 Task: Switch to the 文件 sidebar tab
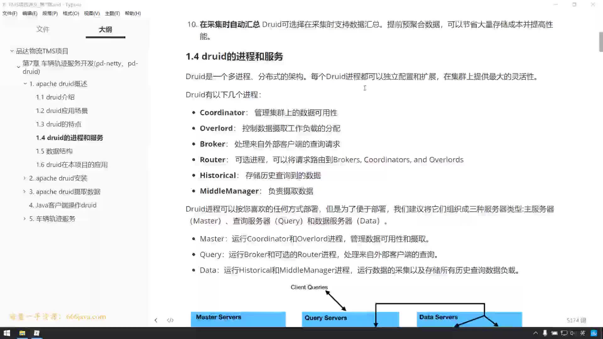43,29
